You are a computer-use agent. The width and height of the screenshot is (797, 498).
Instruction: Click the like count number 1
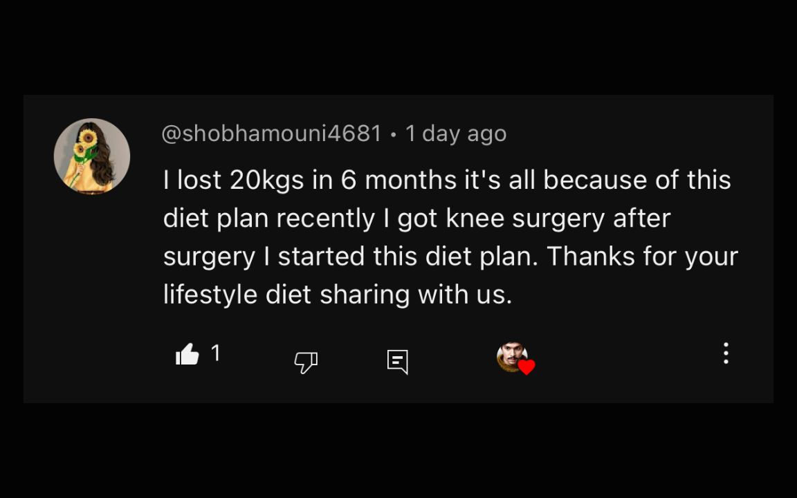[216, 353]
